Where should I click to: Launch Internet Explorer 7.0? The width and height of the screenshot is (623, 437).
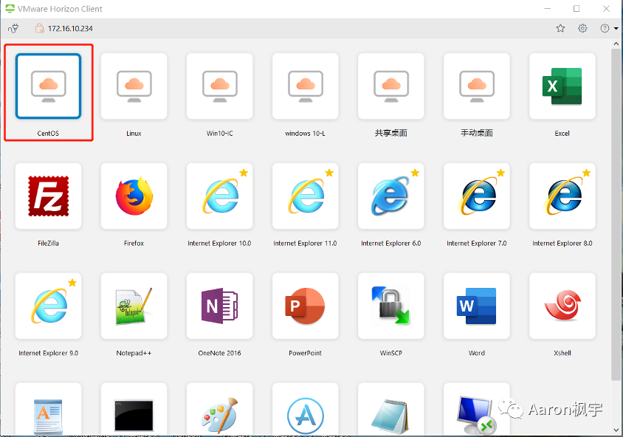click(477, 196)
